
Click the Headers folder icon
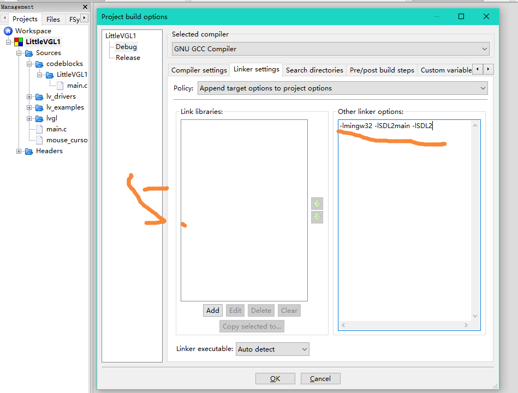(29, 151)
